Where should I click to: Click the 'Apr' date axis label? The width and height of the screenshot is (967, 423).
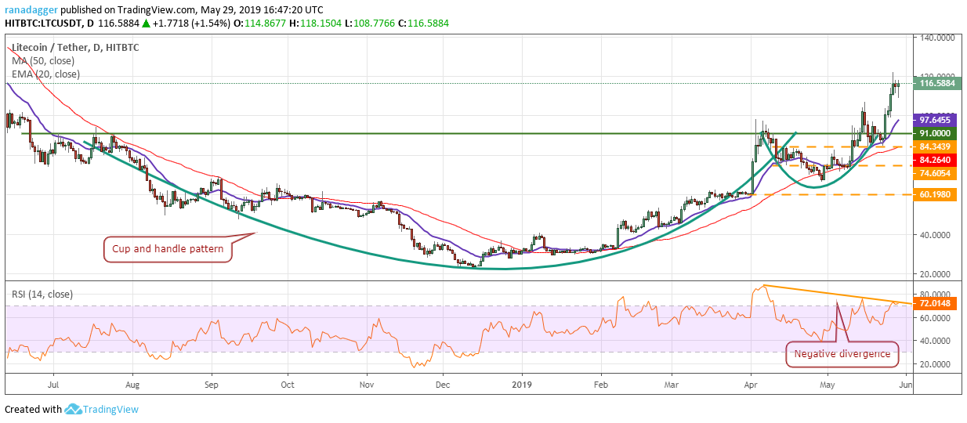coord(751,385)
